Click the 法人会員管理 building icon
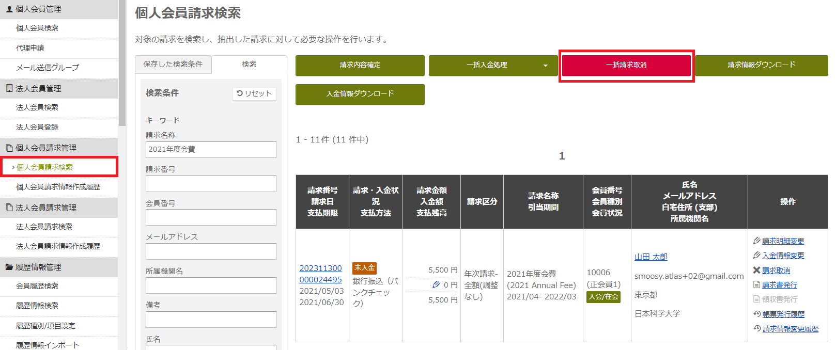The width and height of the screenshot is (836, 350). tap(9, 88)
